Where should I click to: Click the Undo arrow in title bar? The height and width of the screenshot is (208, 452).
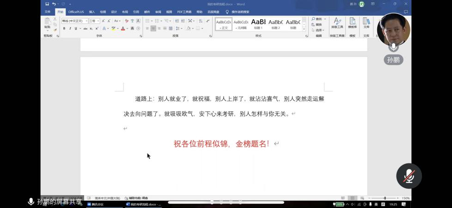(54, 4)
